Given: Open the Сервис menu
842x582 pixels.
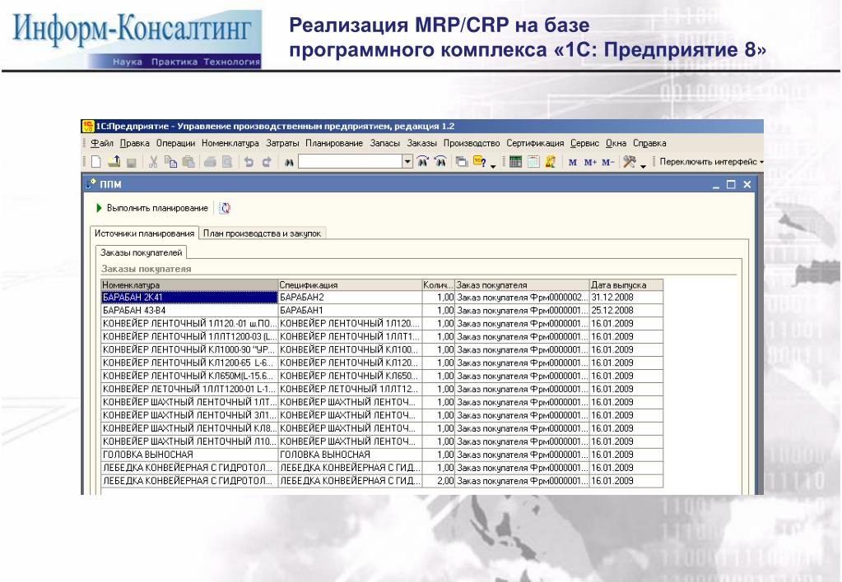Looking at the screenshot, I should point(584,143).
